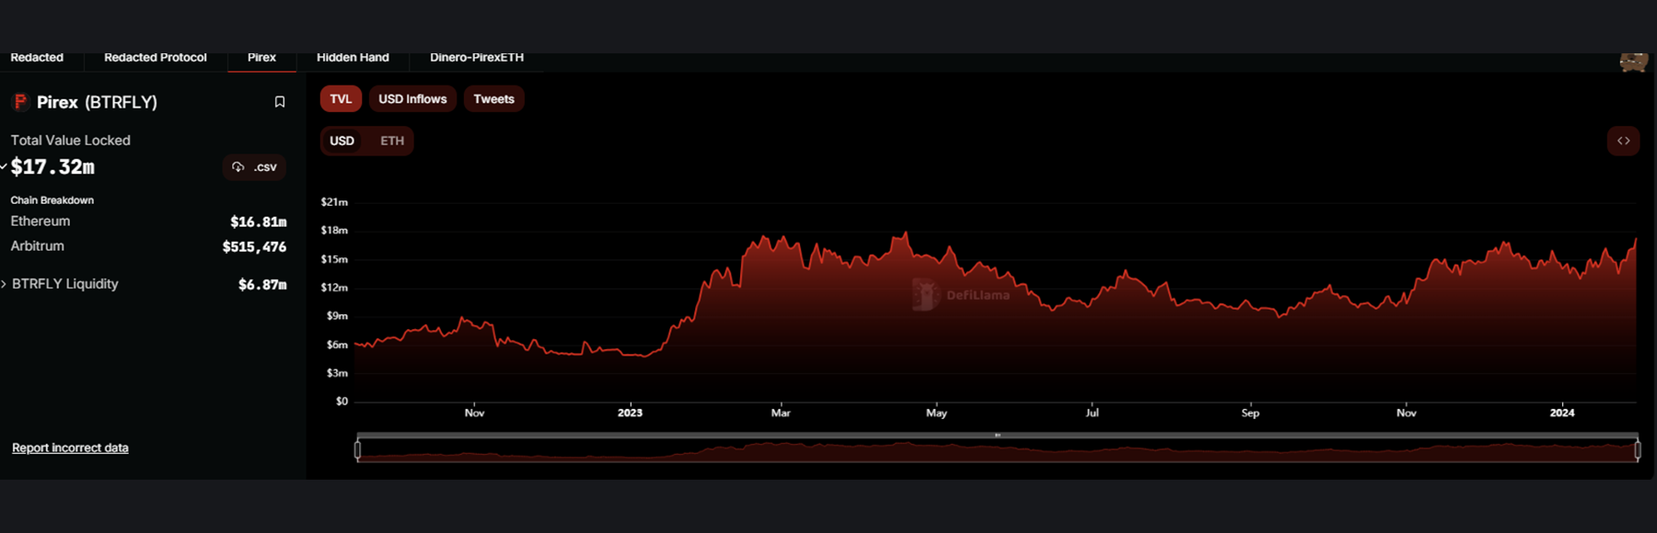Bookmark the Pirex protocol
The width and height of the screenshot is (1657, 533).
coord(280,102)
